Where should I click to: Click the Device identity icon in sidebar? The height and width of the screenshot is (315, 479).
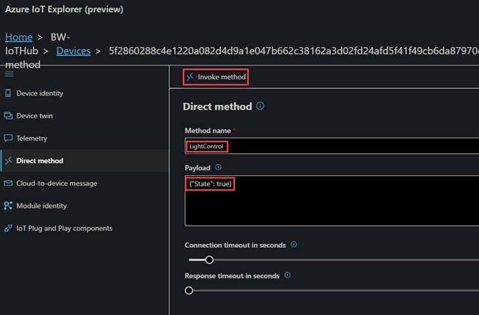click(8, 93)
